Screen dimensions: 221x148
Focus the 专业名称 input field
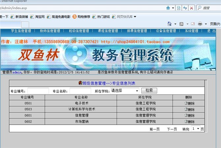tap(80, 91)
